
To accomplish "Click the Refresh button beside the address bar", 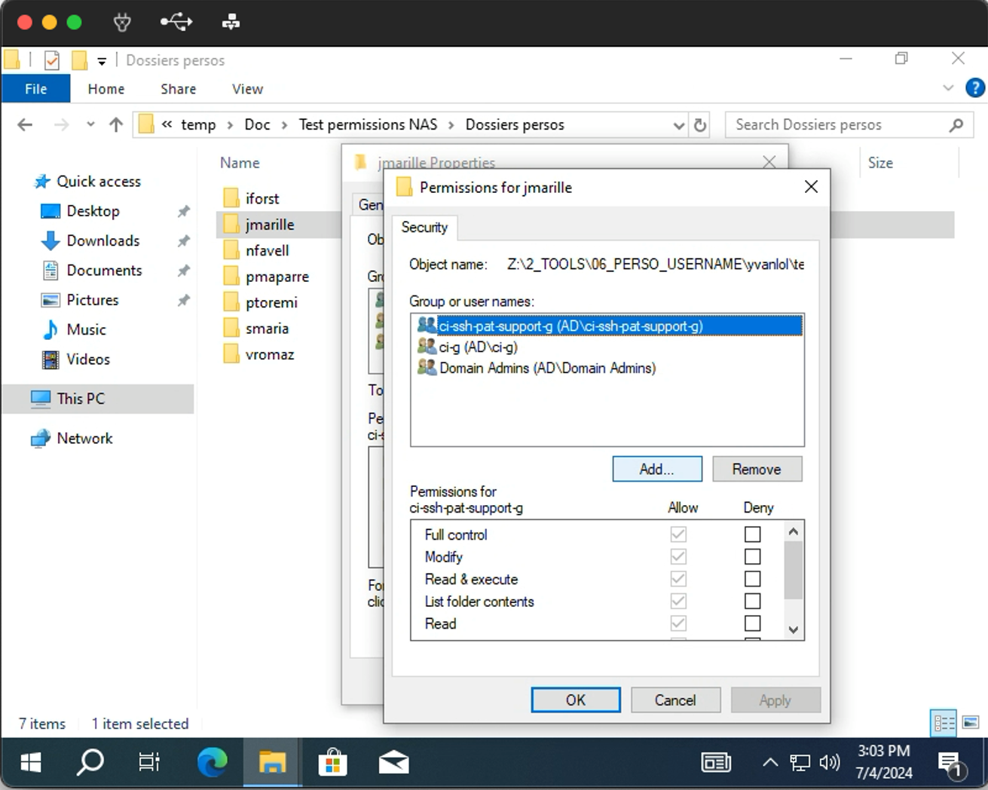I will pyautogui.click(x=700, y=125).
